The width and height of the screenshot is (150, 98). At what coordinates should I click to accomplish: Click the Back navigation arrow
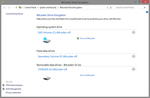4,8
